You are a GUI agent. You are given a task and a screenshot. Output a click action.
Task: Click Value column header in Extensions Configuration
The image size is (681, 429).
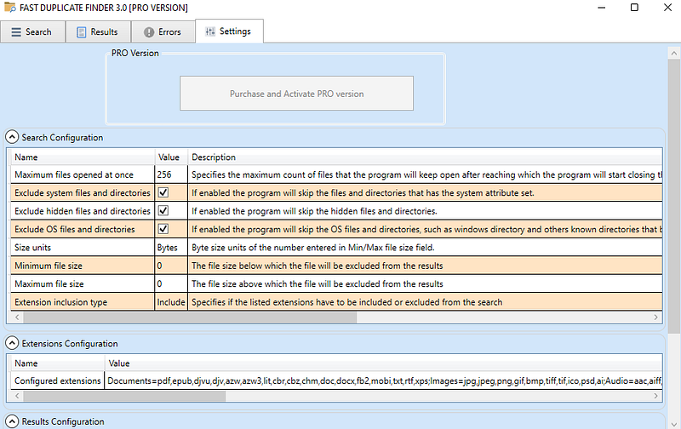[x=384, y=363]
